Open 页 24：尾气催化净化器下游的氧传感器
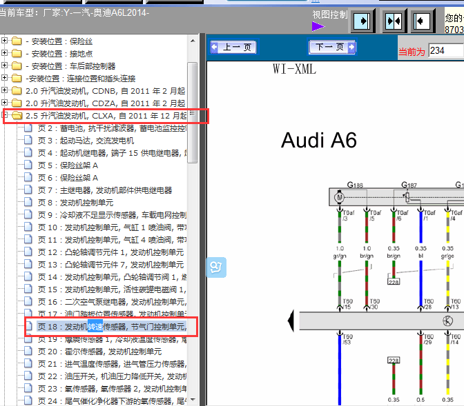 click(x=112, y=401)
